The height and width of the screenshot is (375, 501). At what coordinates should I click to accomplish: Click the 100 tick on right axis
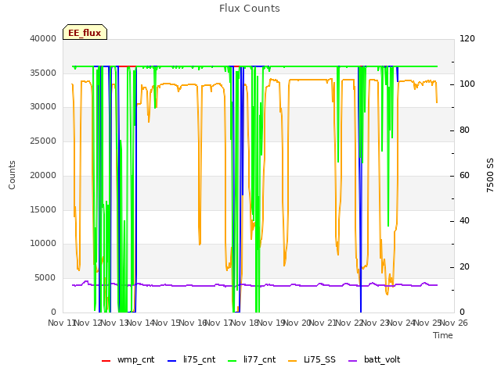pyautogui.click(x=467, y=84)
